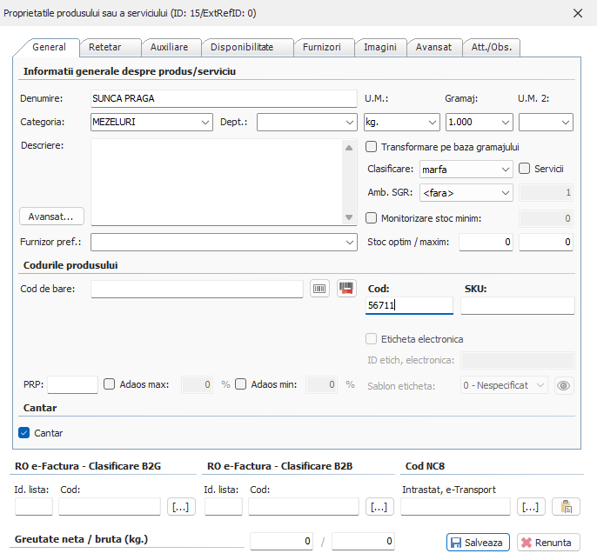
Task: Open B2B code lookup ellipsis button
Action: click(379, 507)
